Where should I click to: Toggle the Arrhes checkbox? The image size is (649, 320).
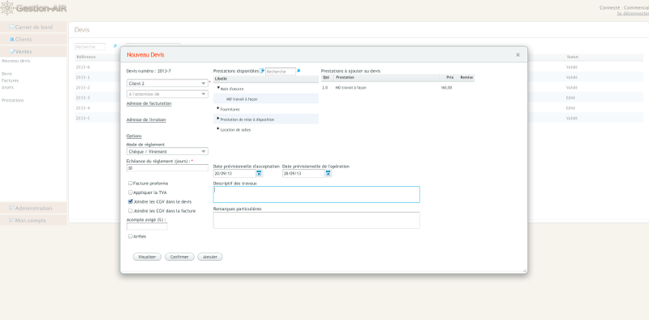pos(131,236)
